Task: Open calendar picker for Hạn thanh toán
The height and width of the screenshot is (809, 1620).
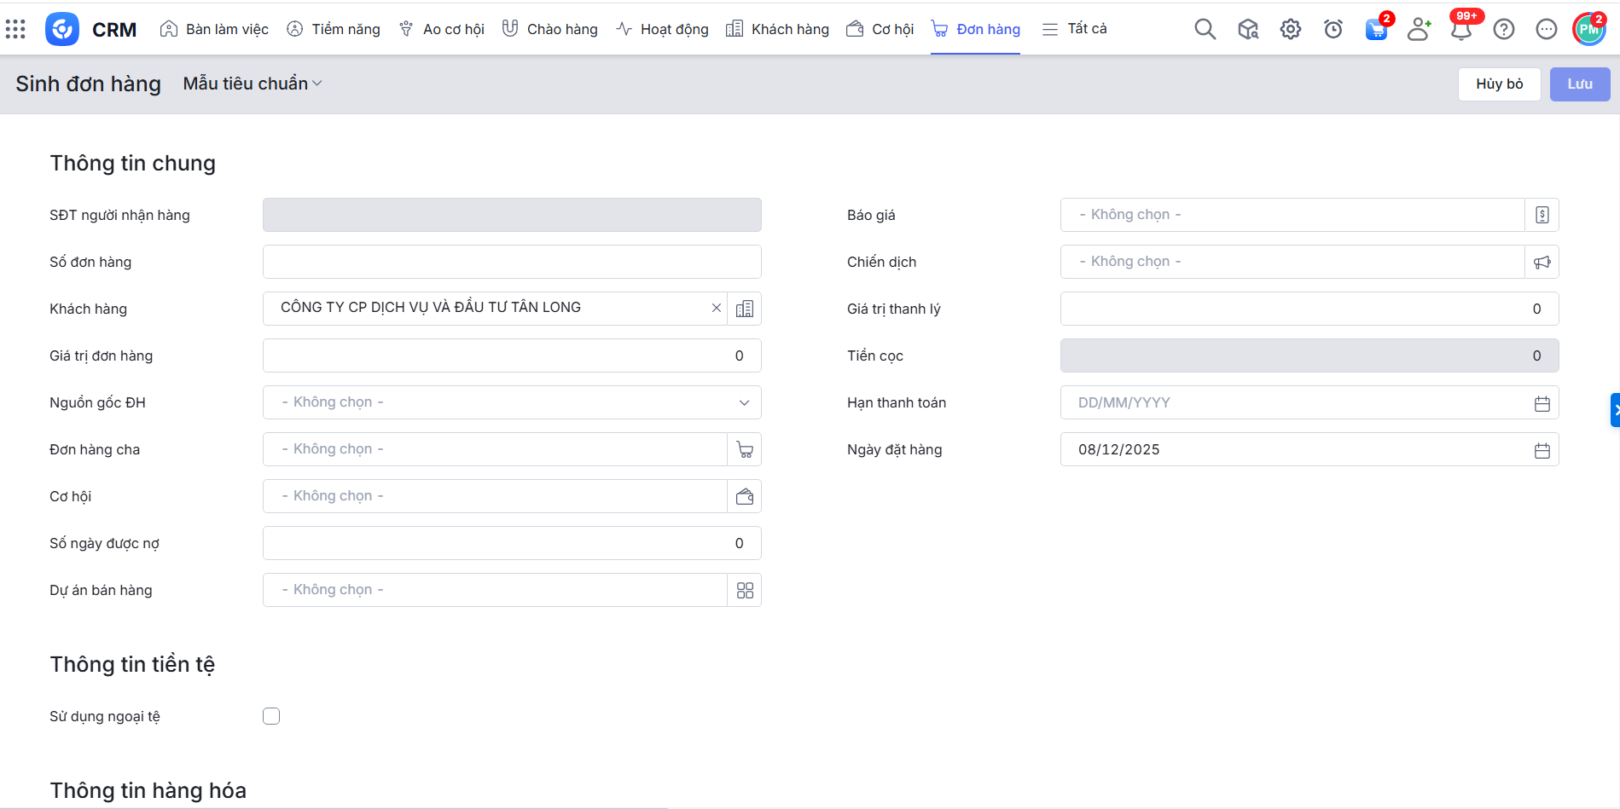Action: [1542, 403]
